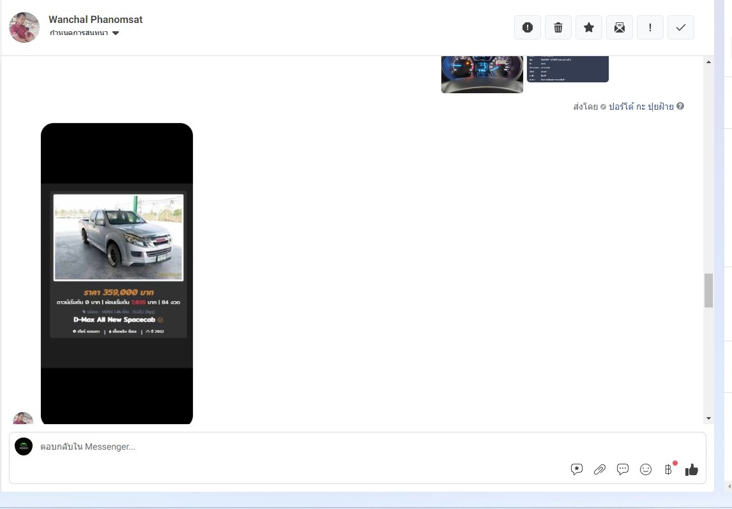Delete conversation using the trash icon

pyautogui.click(x=558, y=27)
